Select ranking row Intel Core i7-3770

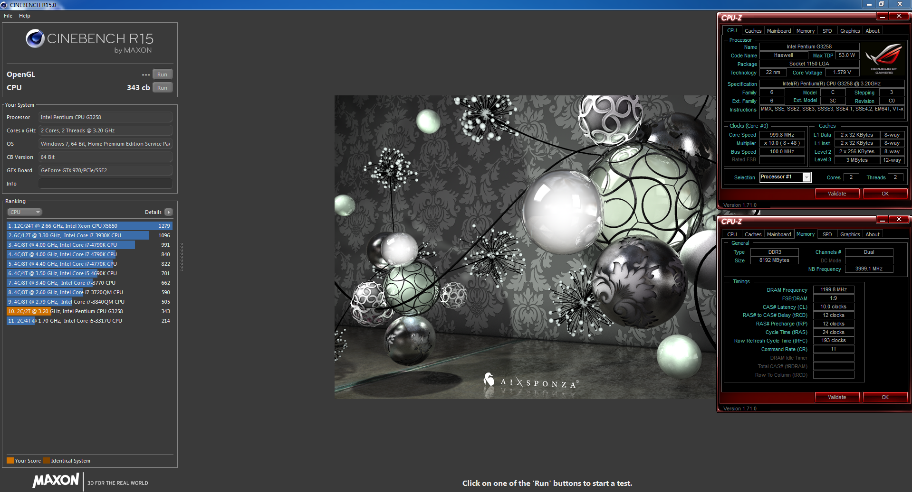click(89, 283)
